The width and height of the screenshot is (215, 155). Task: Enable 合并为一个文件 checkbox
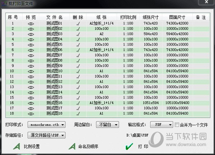click(x=177, y=125)
